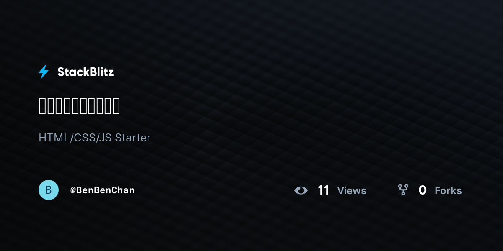Screen dimensions: 503x251
Task: Click the Forks label
Action: pos(448,191)
